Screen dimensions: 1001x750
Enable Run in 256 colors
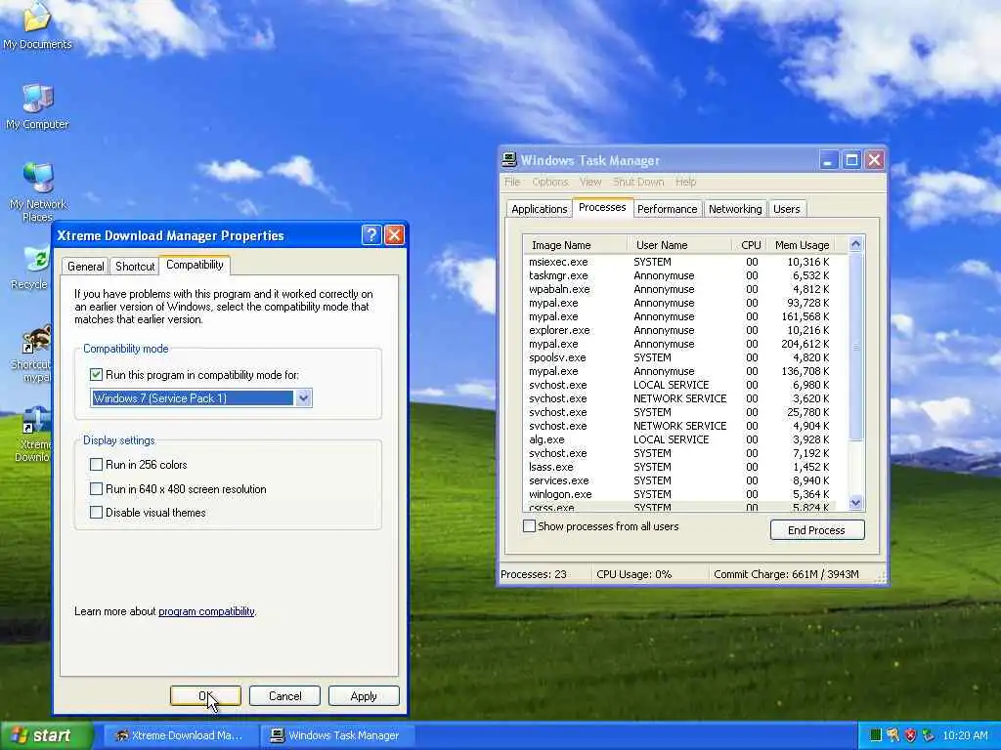point(97,464)
